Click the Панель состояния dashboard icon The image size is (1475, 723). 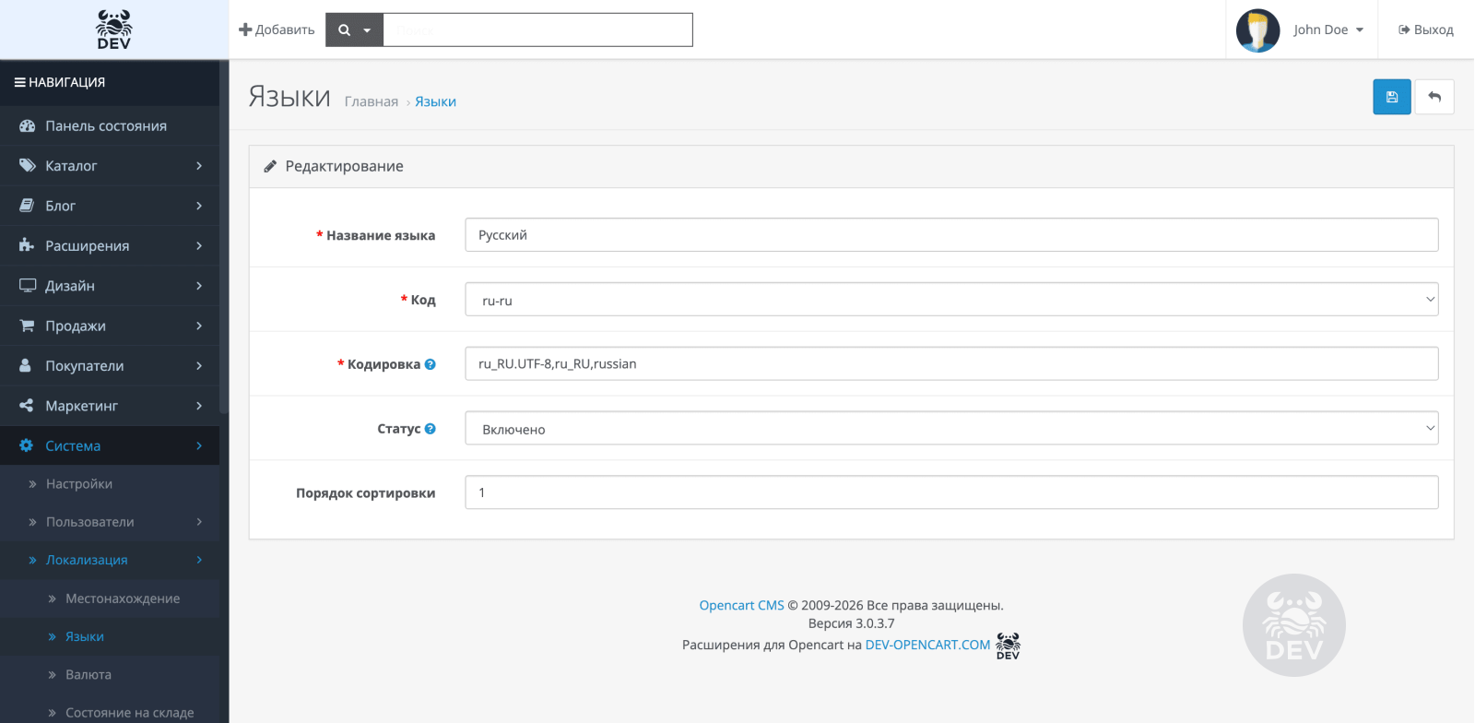coord(28,125)
